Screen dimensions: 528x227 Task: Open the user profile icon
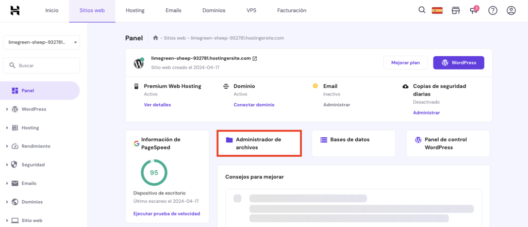pyautogui.click(x=511, y=10)
